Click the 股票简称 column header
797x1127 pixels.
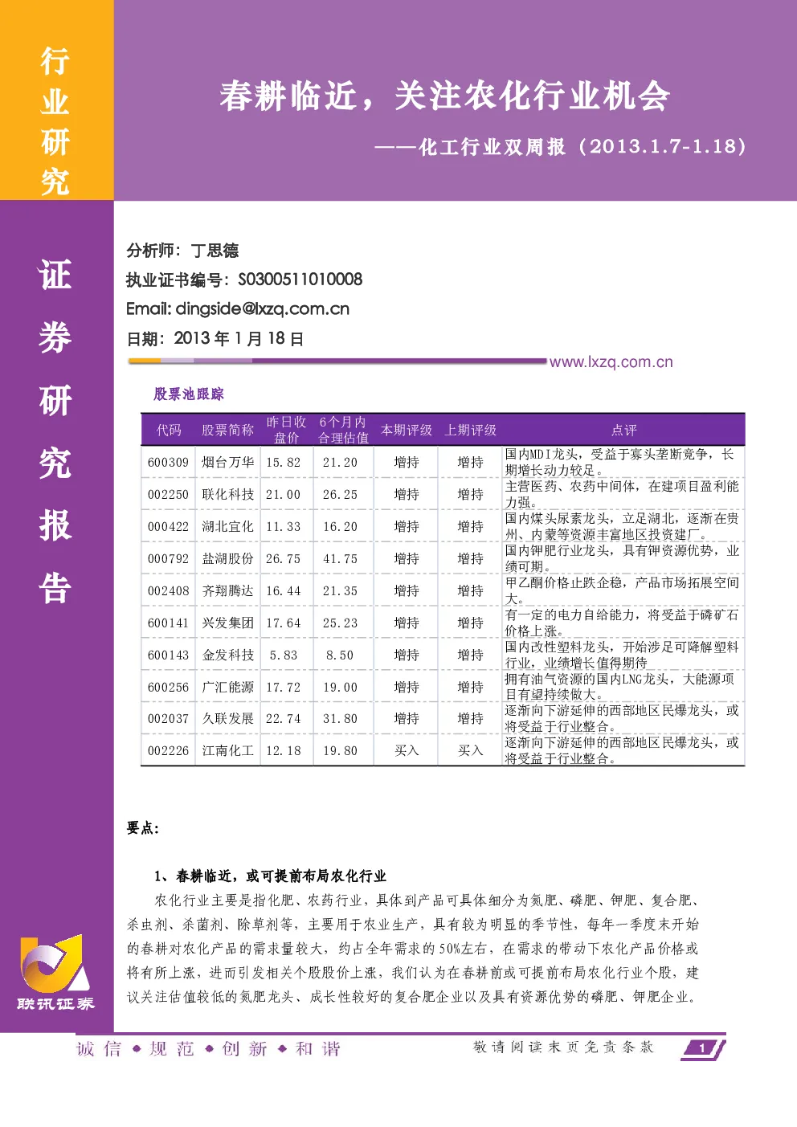(227, 430)
